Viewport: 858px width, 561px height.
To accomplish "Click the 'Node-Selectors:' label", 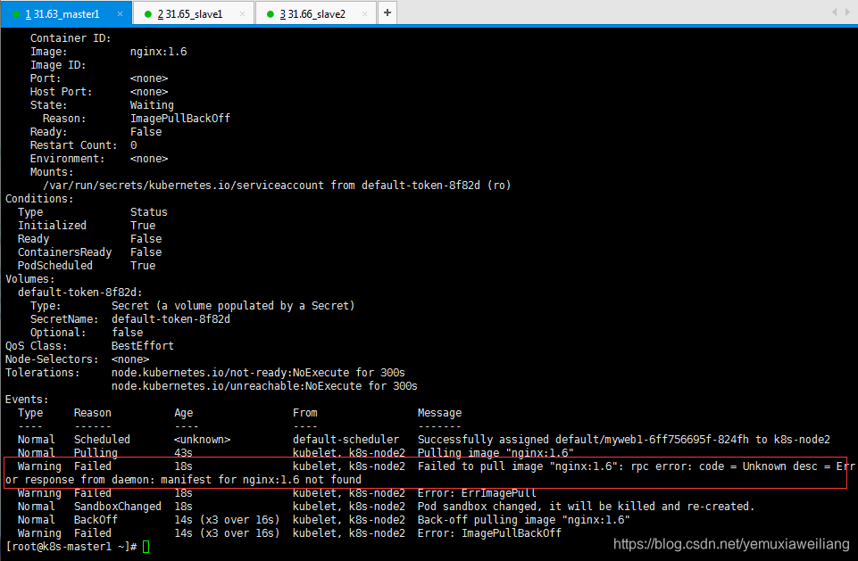I will pos(52,359).
